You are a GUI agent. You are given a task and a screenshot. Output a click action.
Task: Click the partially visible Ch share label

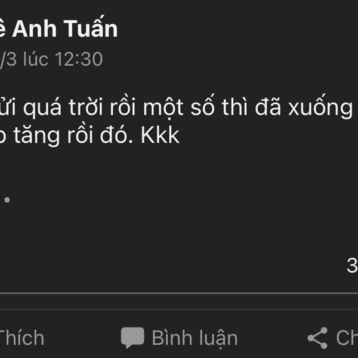347,338
